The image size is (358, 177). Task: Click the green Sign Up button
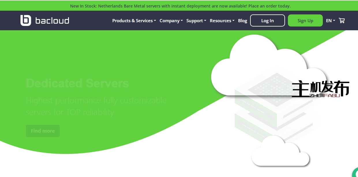[x=305, y=20]
